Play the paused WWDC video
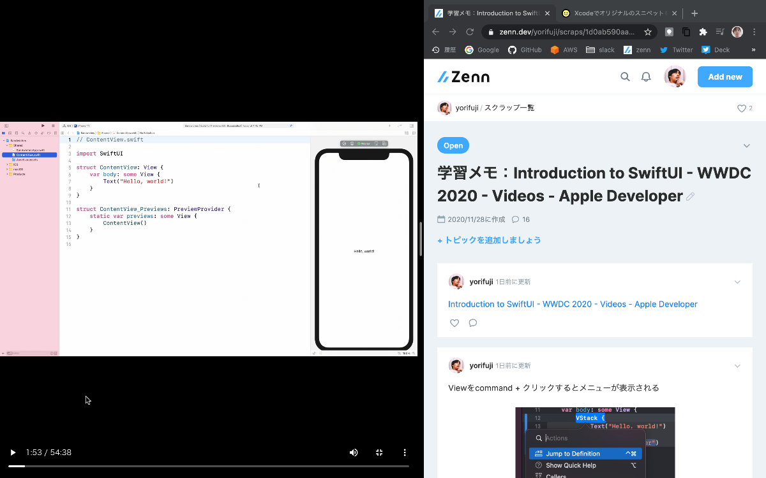Image resolution: width=766 pixels, height=478 pixels. (x=13, y=453)
